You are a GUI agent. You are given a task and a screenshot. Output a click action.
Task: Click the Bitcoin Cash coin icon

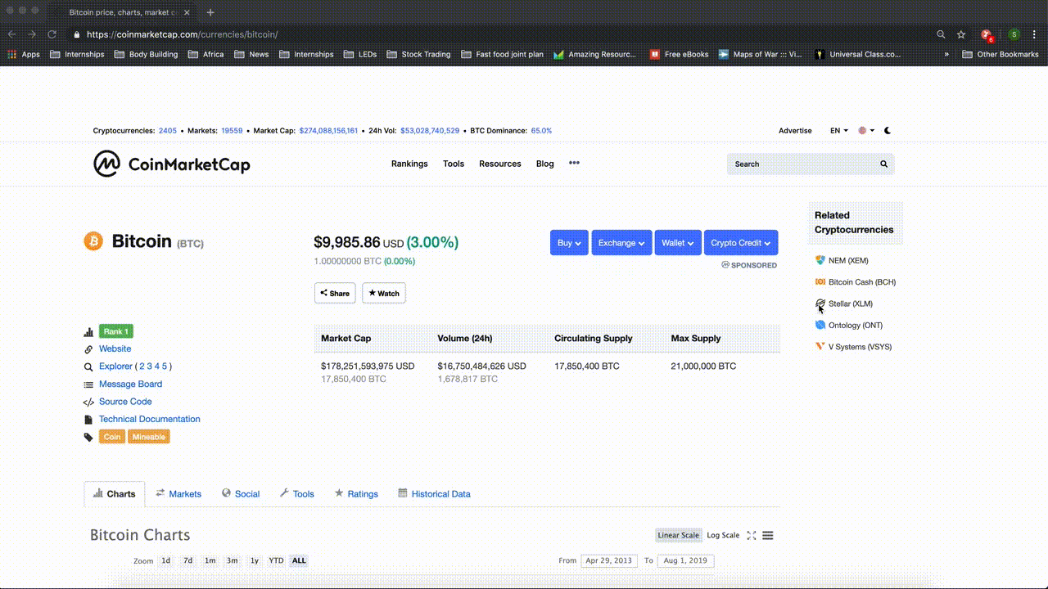820,282
